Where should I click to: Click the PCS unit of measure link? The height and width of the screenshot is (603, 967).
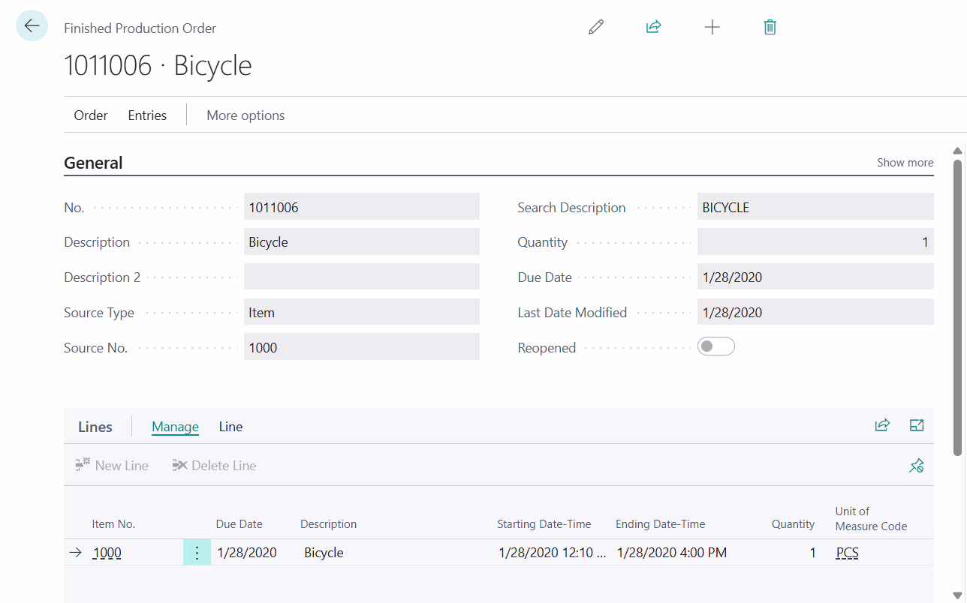(x=847, y=553)
